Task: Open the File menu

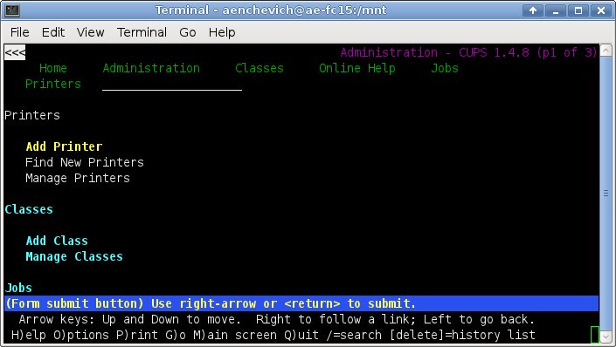Action: coord(19,32)
